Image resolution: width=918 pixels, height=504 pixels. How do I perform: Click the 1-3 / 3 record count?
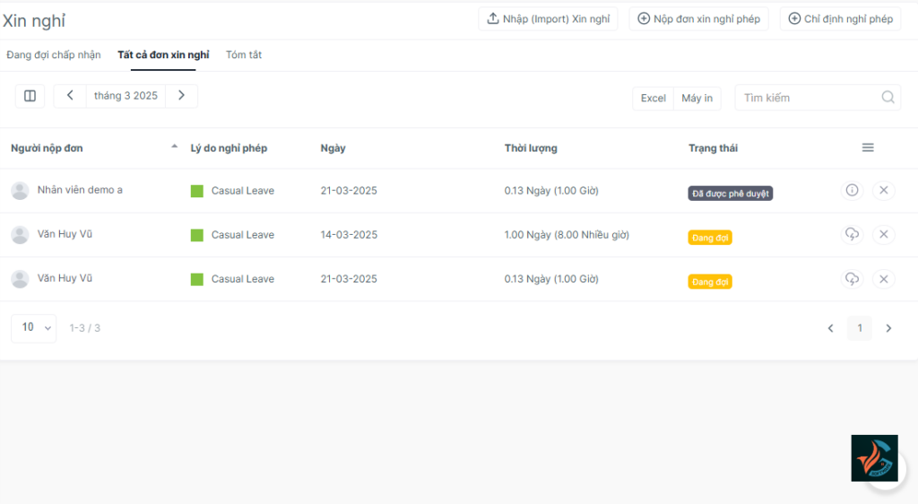[x=85, y=328]
